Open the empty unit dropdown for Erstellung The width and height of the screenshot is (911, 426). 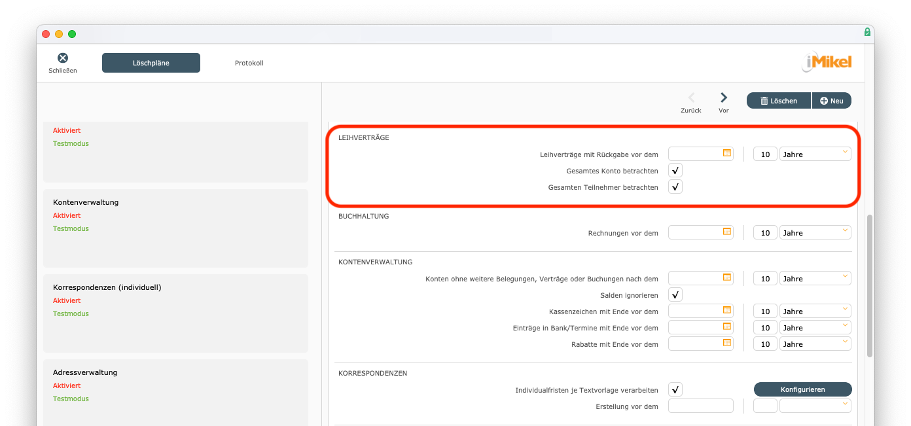[815, 406]
